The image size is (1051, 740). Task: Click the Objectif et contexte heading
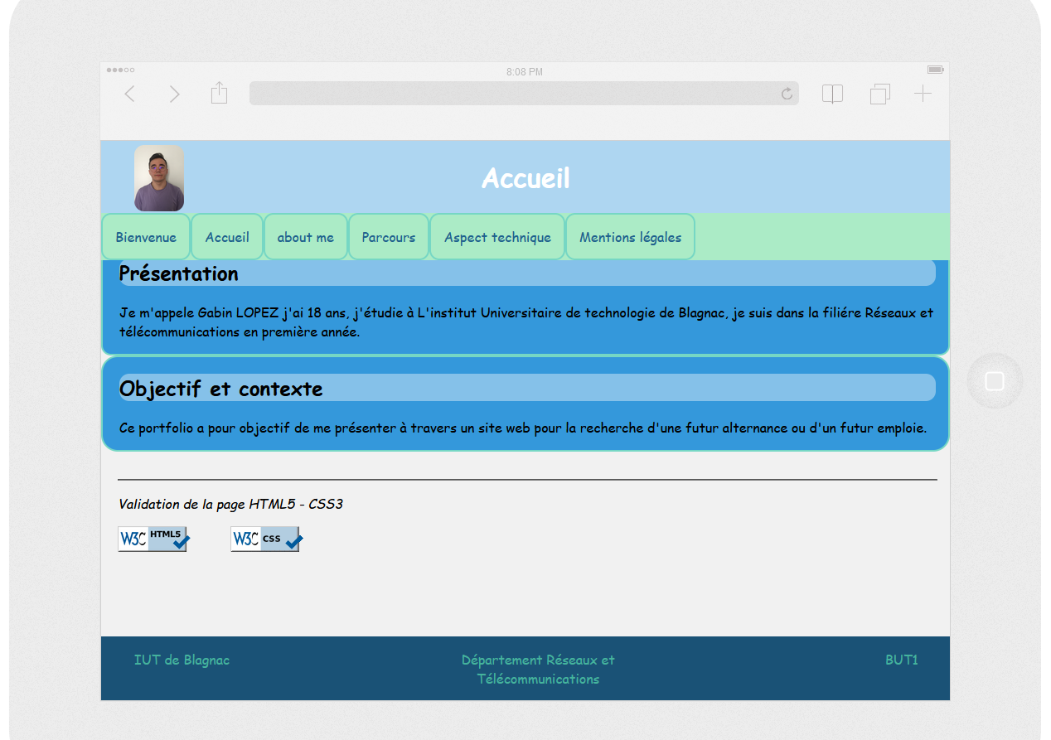pyautogui.click(x=221, y=389)
